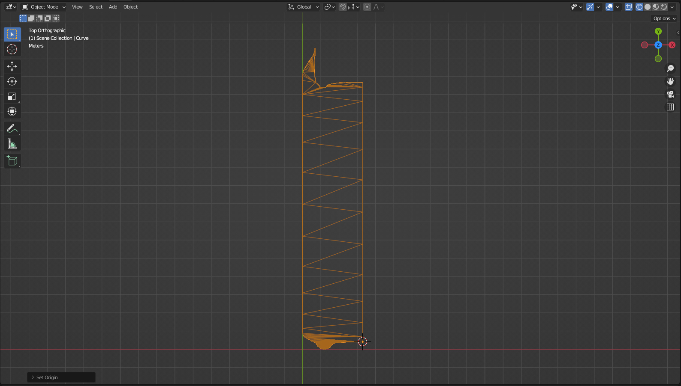The height and width of the screenshot is (386, 681).
Task: Activate the Rotate tool
Action: [12, 81]
